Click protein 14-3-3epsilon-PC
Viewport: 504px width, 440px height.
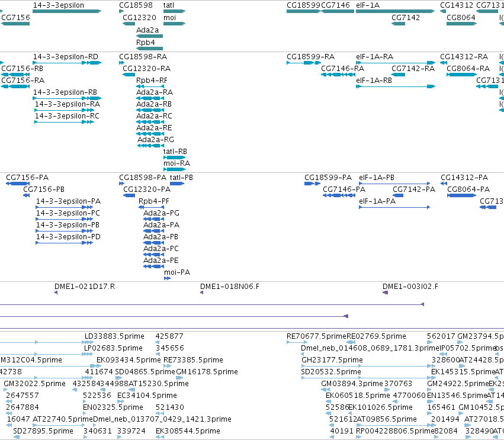[65, 219]
